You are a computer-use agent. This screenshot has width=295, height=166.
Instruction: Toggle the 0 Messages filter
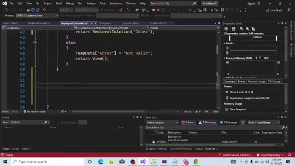229,122
